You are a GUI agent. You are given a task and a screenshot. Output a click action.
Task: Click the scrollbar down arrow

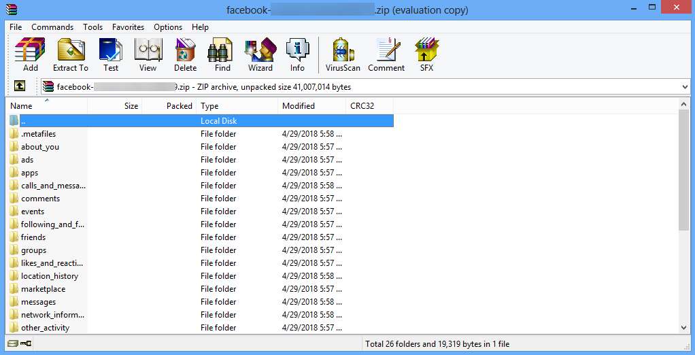684,327
